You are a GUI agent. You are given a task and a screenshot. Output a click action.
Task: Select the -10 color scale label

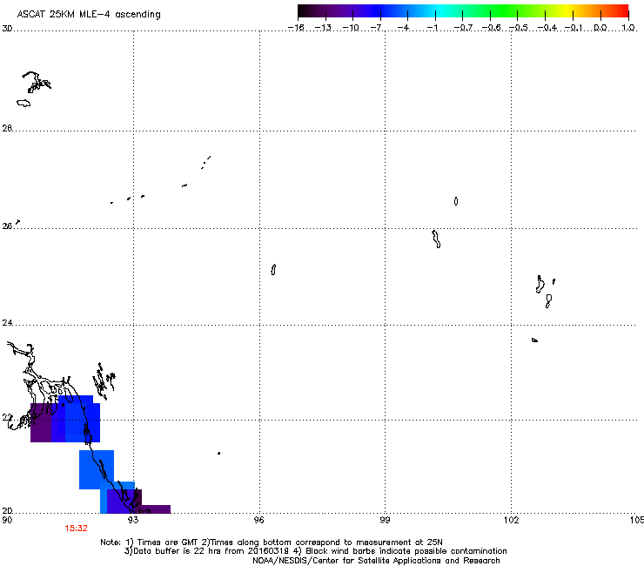(351, 28)
